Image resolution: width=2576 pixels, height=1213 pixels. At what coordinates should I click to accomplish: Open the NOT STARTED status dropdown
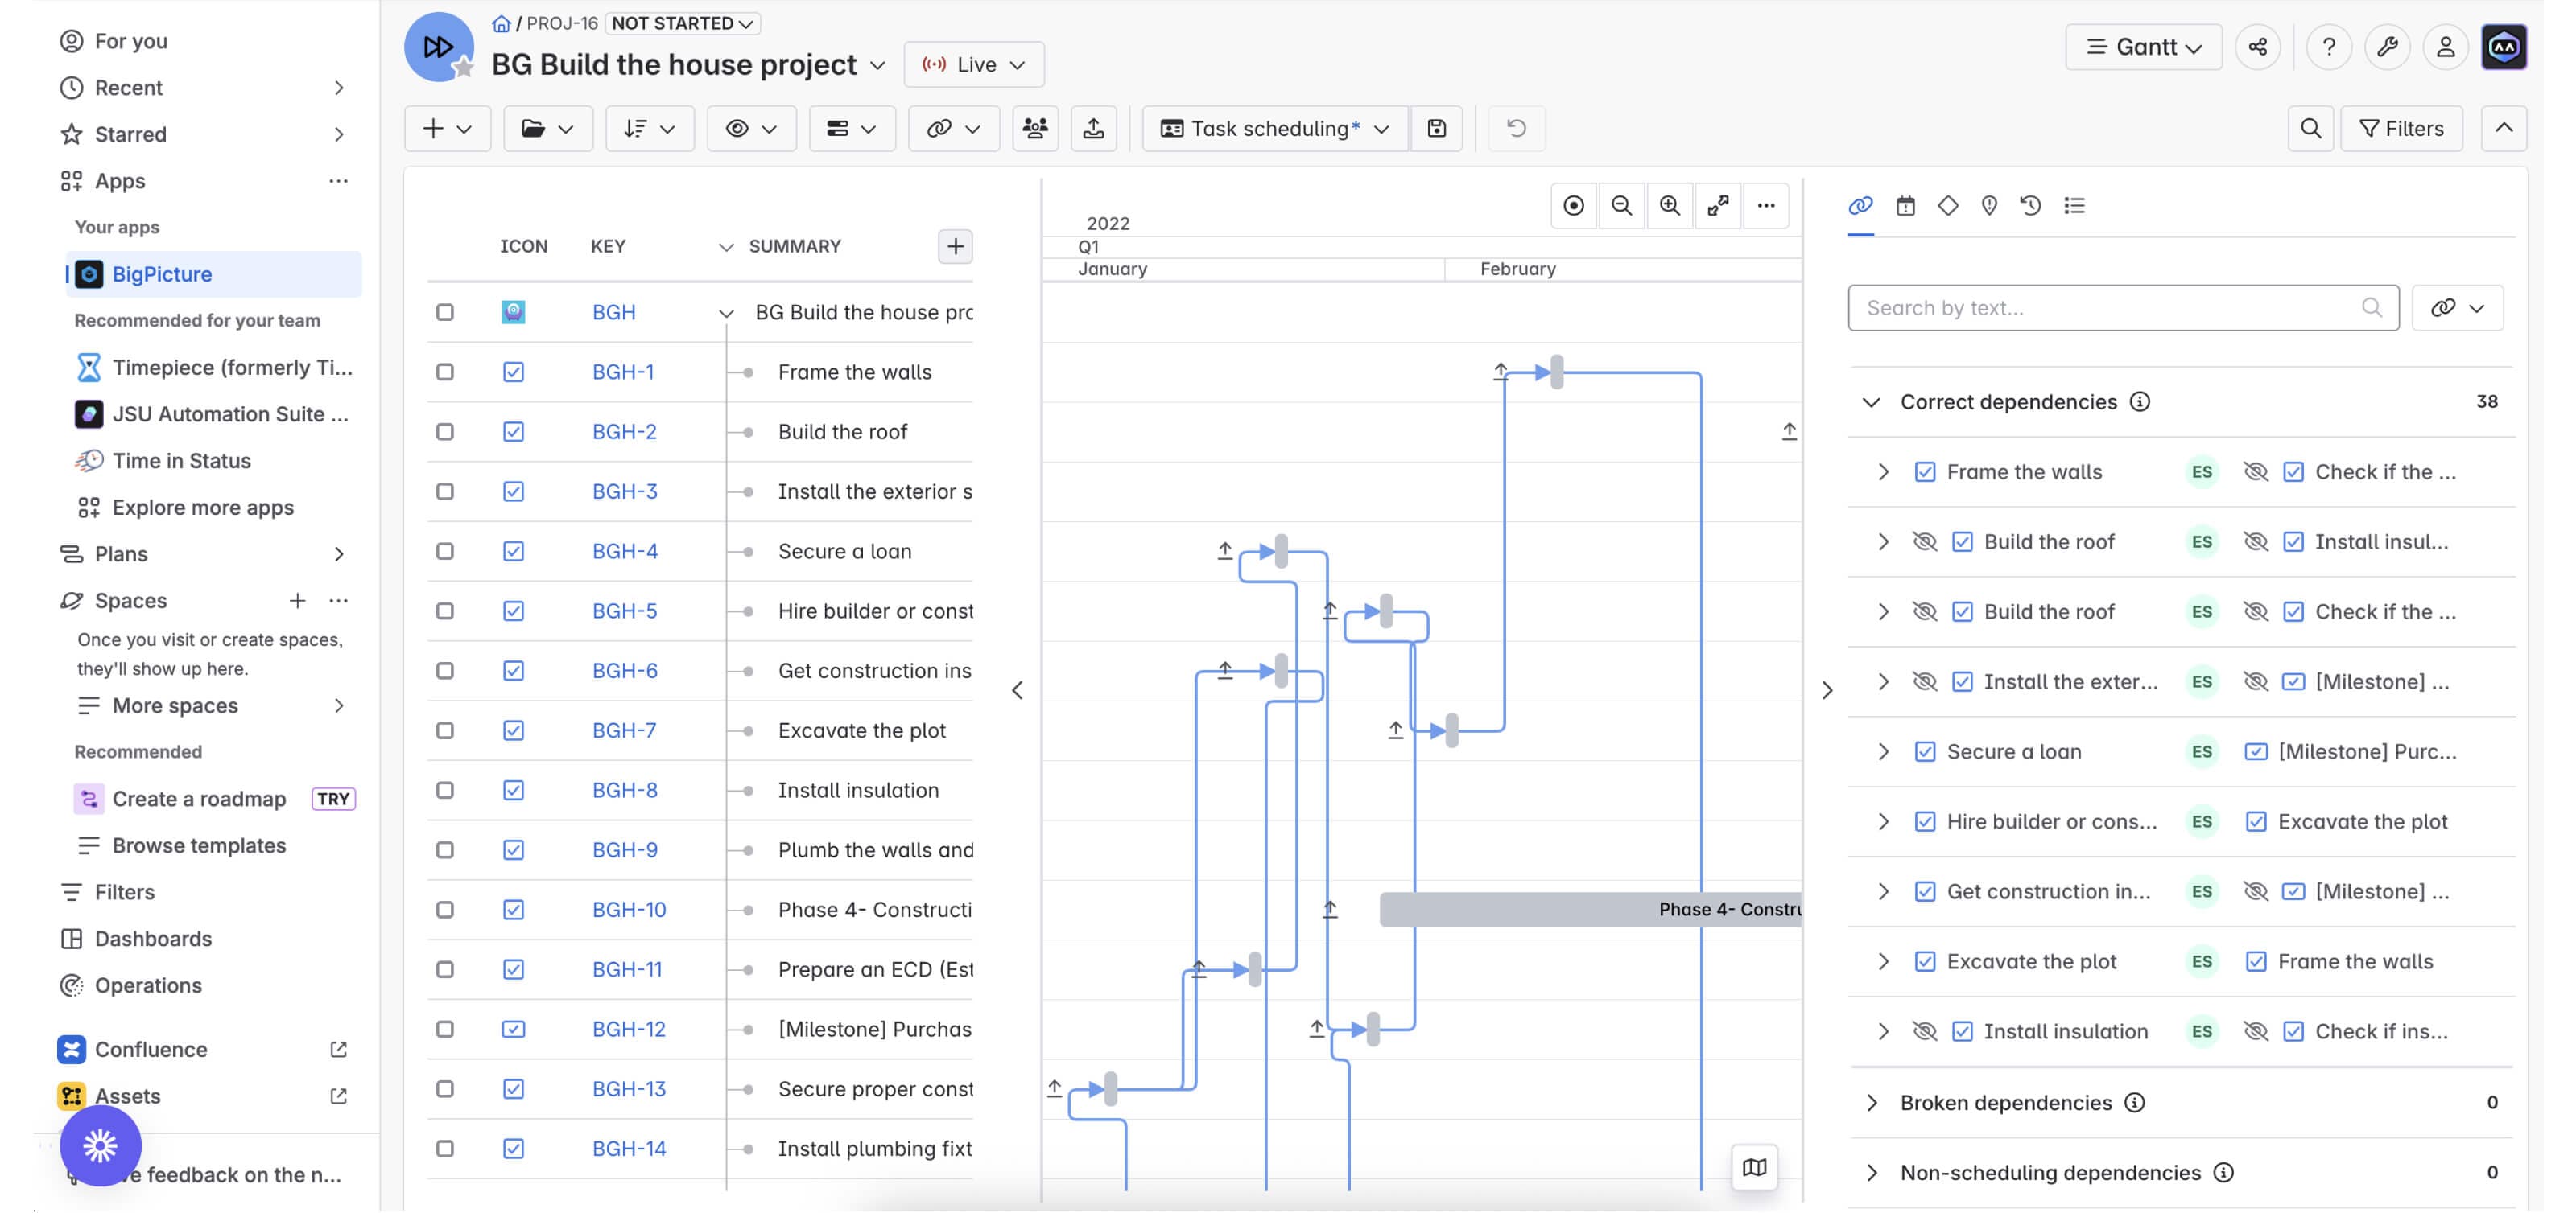683,23
